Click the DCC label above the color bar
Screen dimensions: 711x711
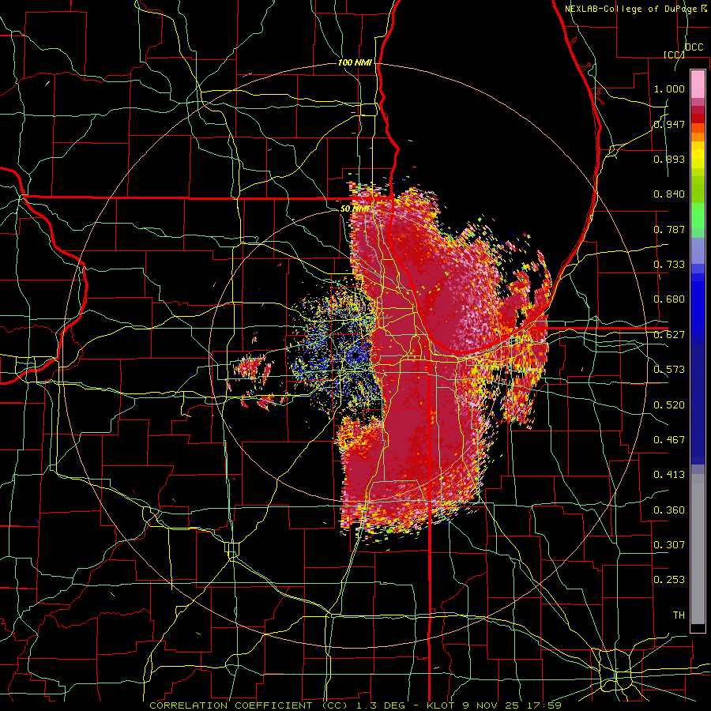[694, 47]
